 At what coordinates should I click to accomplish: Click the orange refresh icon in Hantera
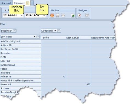coord(52,15)
